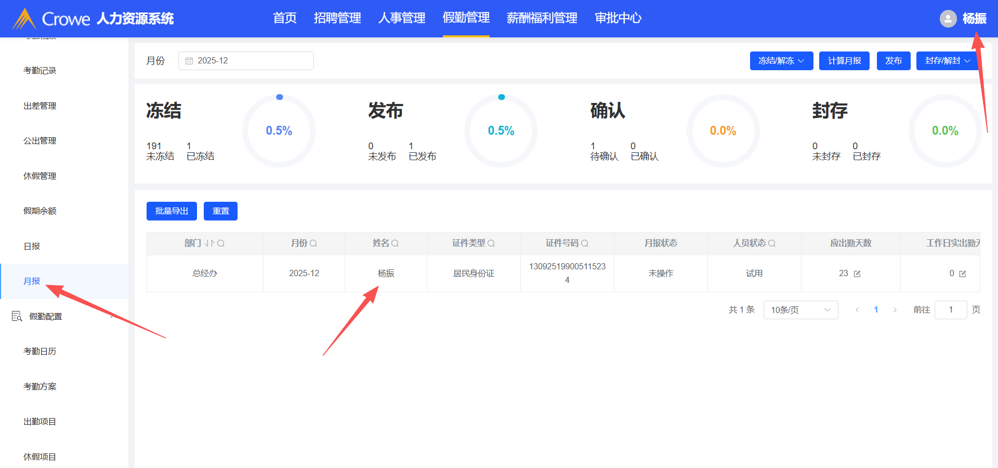Click the 191 未冻结 count
Viewport: 998px width, 468px height.
[160, 151]
